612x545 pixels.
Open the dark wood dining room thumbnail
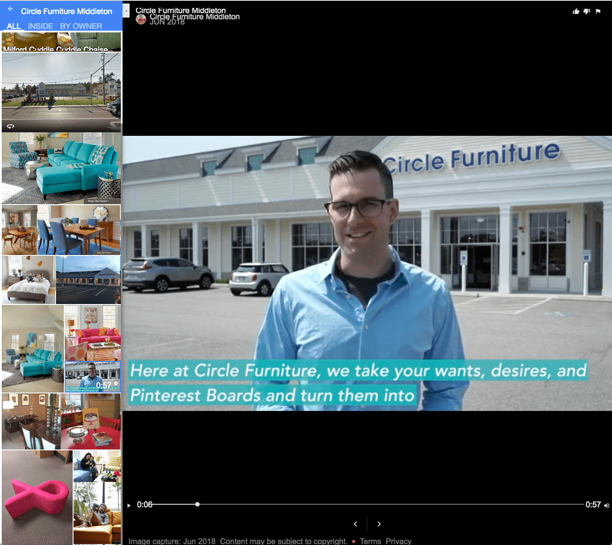coord(31,421)
